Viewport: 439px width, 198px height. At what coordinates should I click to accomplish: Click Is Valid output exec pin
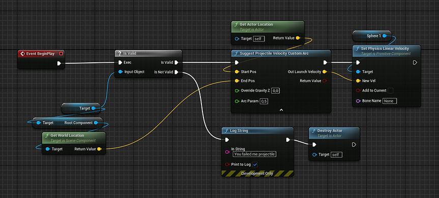[177, 62]
